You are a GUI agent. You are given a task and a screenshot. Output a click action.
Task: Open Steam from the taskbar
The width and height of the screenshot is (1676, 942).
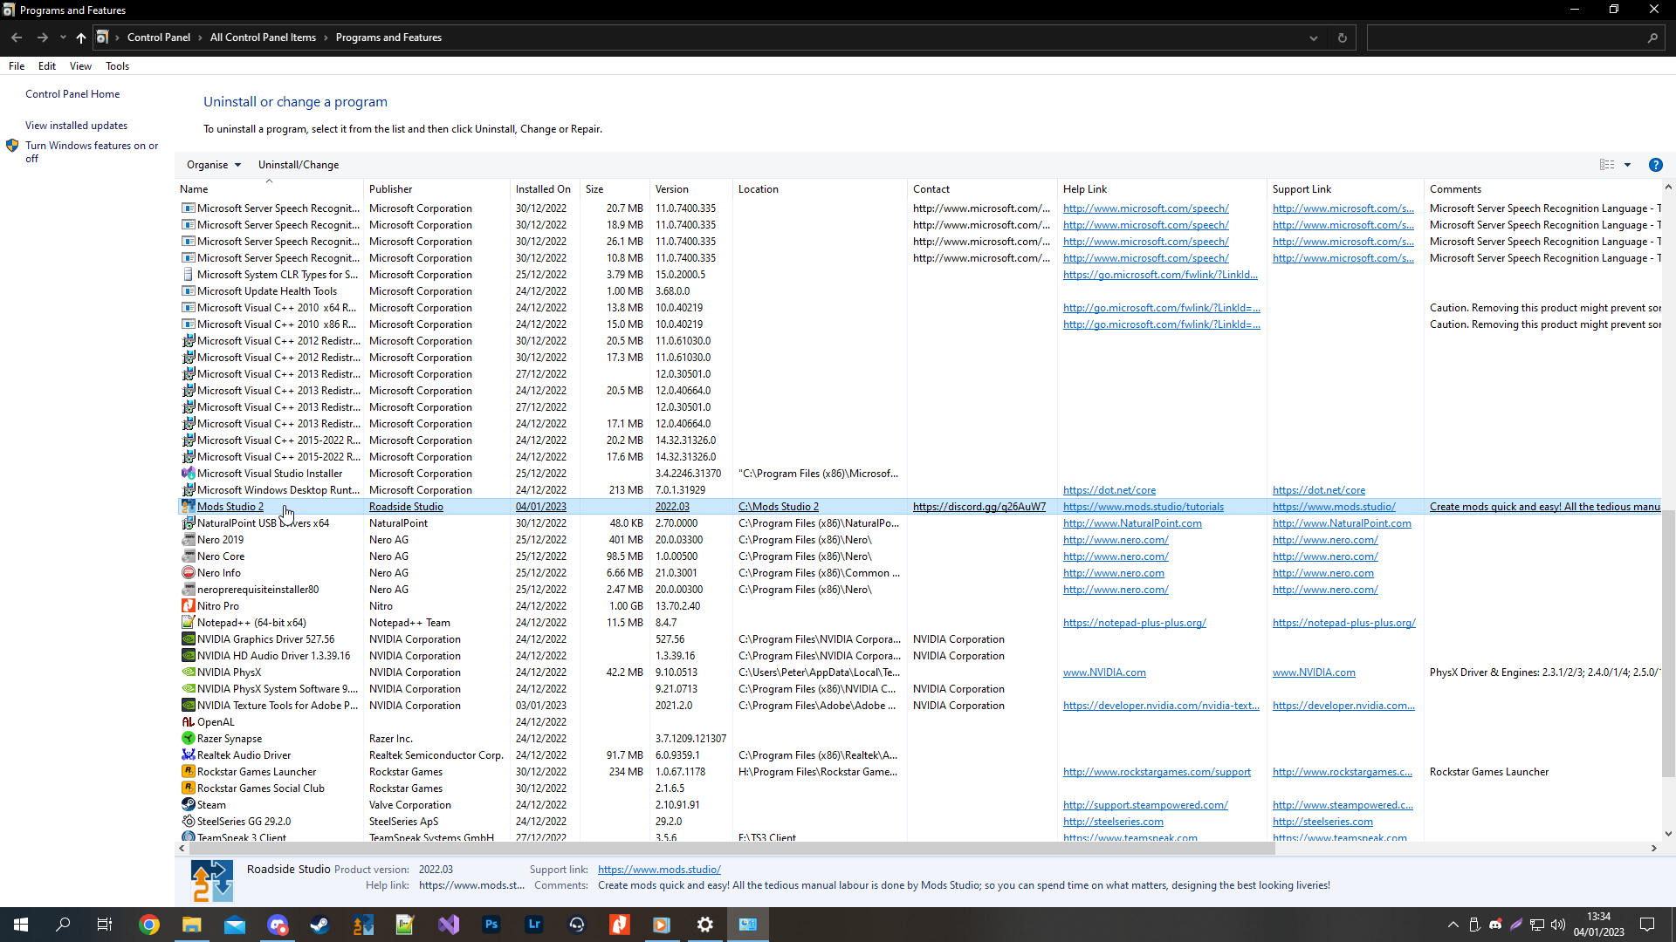tap(319, 925)
